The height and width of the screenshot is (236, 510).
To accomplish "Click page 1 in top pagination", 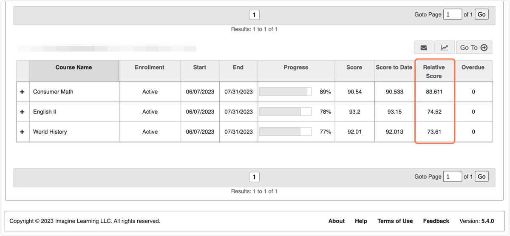I will click(254, 15).
